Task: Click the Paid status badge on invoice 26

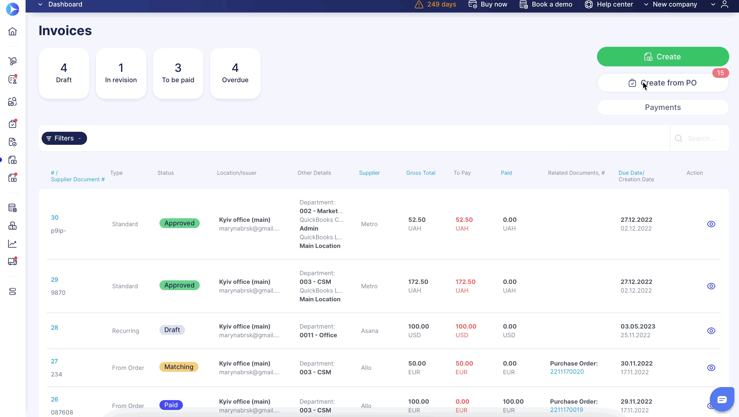Action: click(171, 405)
